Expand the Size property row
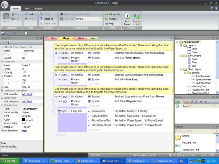219x164 pixels. click(2, 87)
